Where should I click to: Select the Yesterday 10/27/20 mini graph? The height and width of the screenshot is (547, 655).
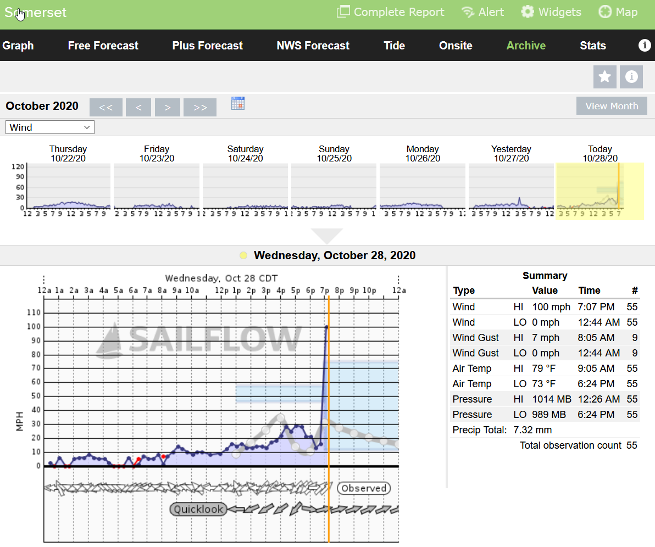point(511,186)
